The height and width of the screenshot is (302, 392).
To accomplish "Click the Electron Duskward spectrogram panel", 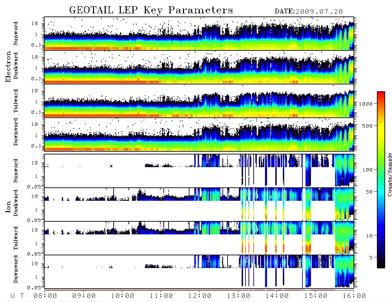I will coord(199,67).
